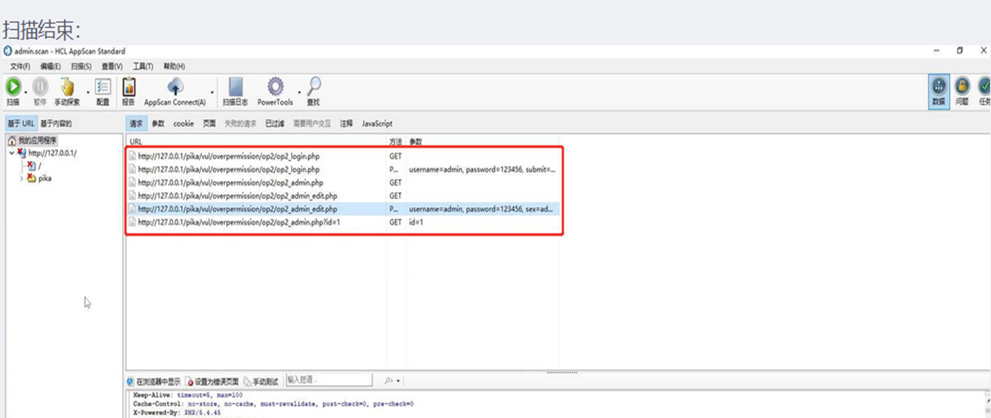Open the 查看(V) menu
This screenshot has width=991, height=418.
(112, 66)
